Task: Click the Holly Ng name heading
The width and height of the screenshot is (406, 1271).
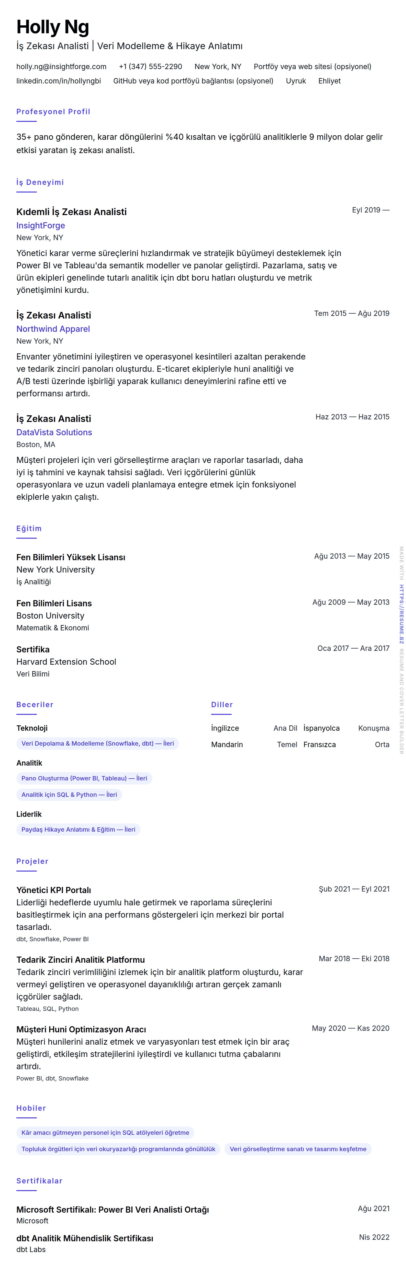Action: (x=53, y=27)
